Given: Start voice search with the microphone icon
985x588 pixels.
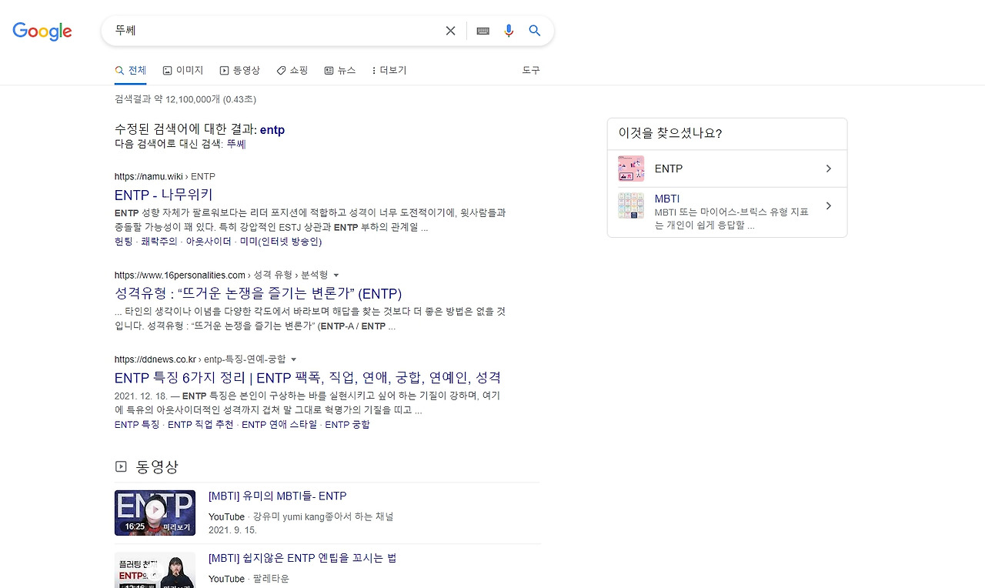Looking at the screenshot, I should pos(509,31).
